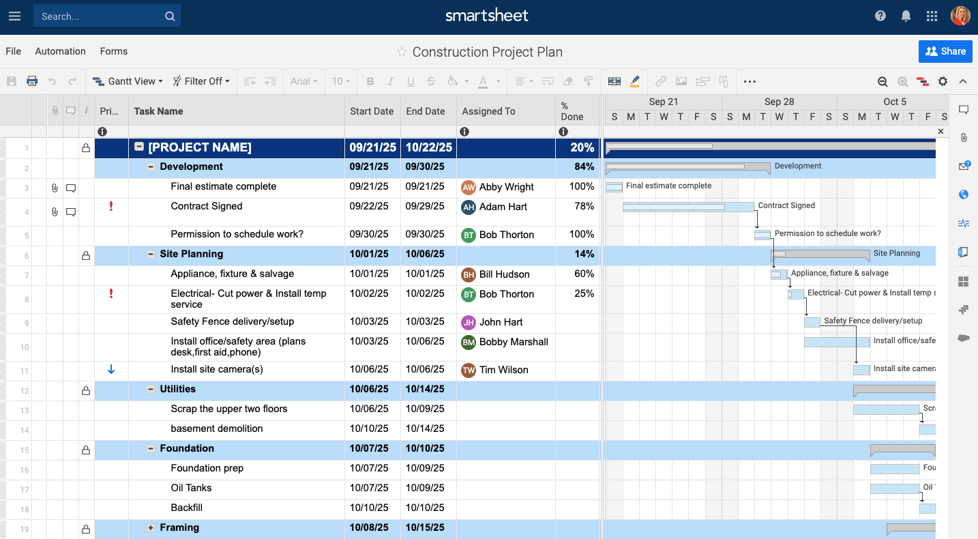Click the highlight changes color icon

635,81
